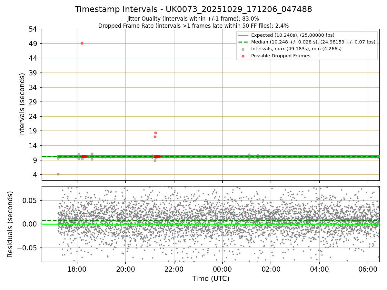
Task: Click the 'Intervals (seconds)' y-axis label
Action: (x=22, y=105)
